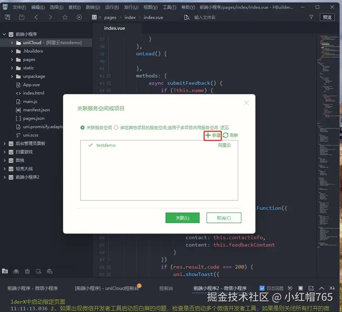Toggle fold marker on line 42
Screen dimensions: 342x312
point(108,76)
